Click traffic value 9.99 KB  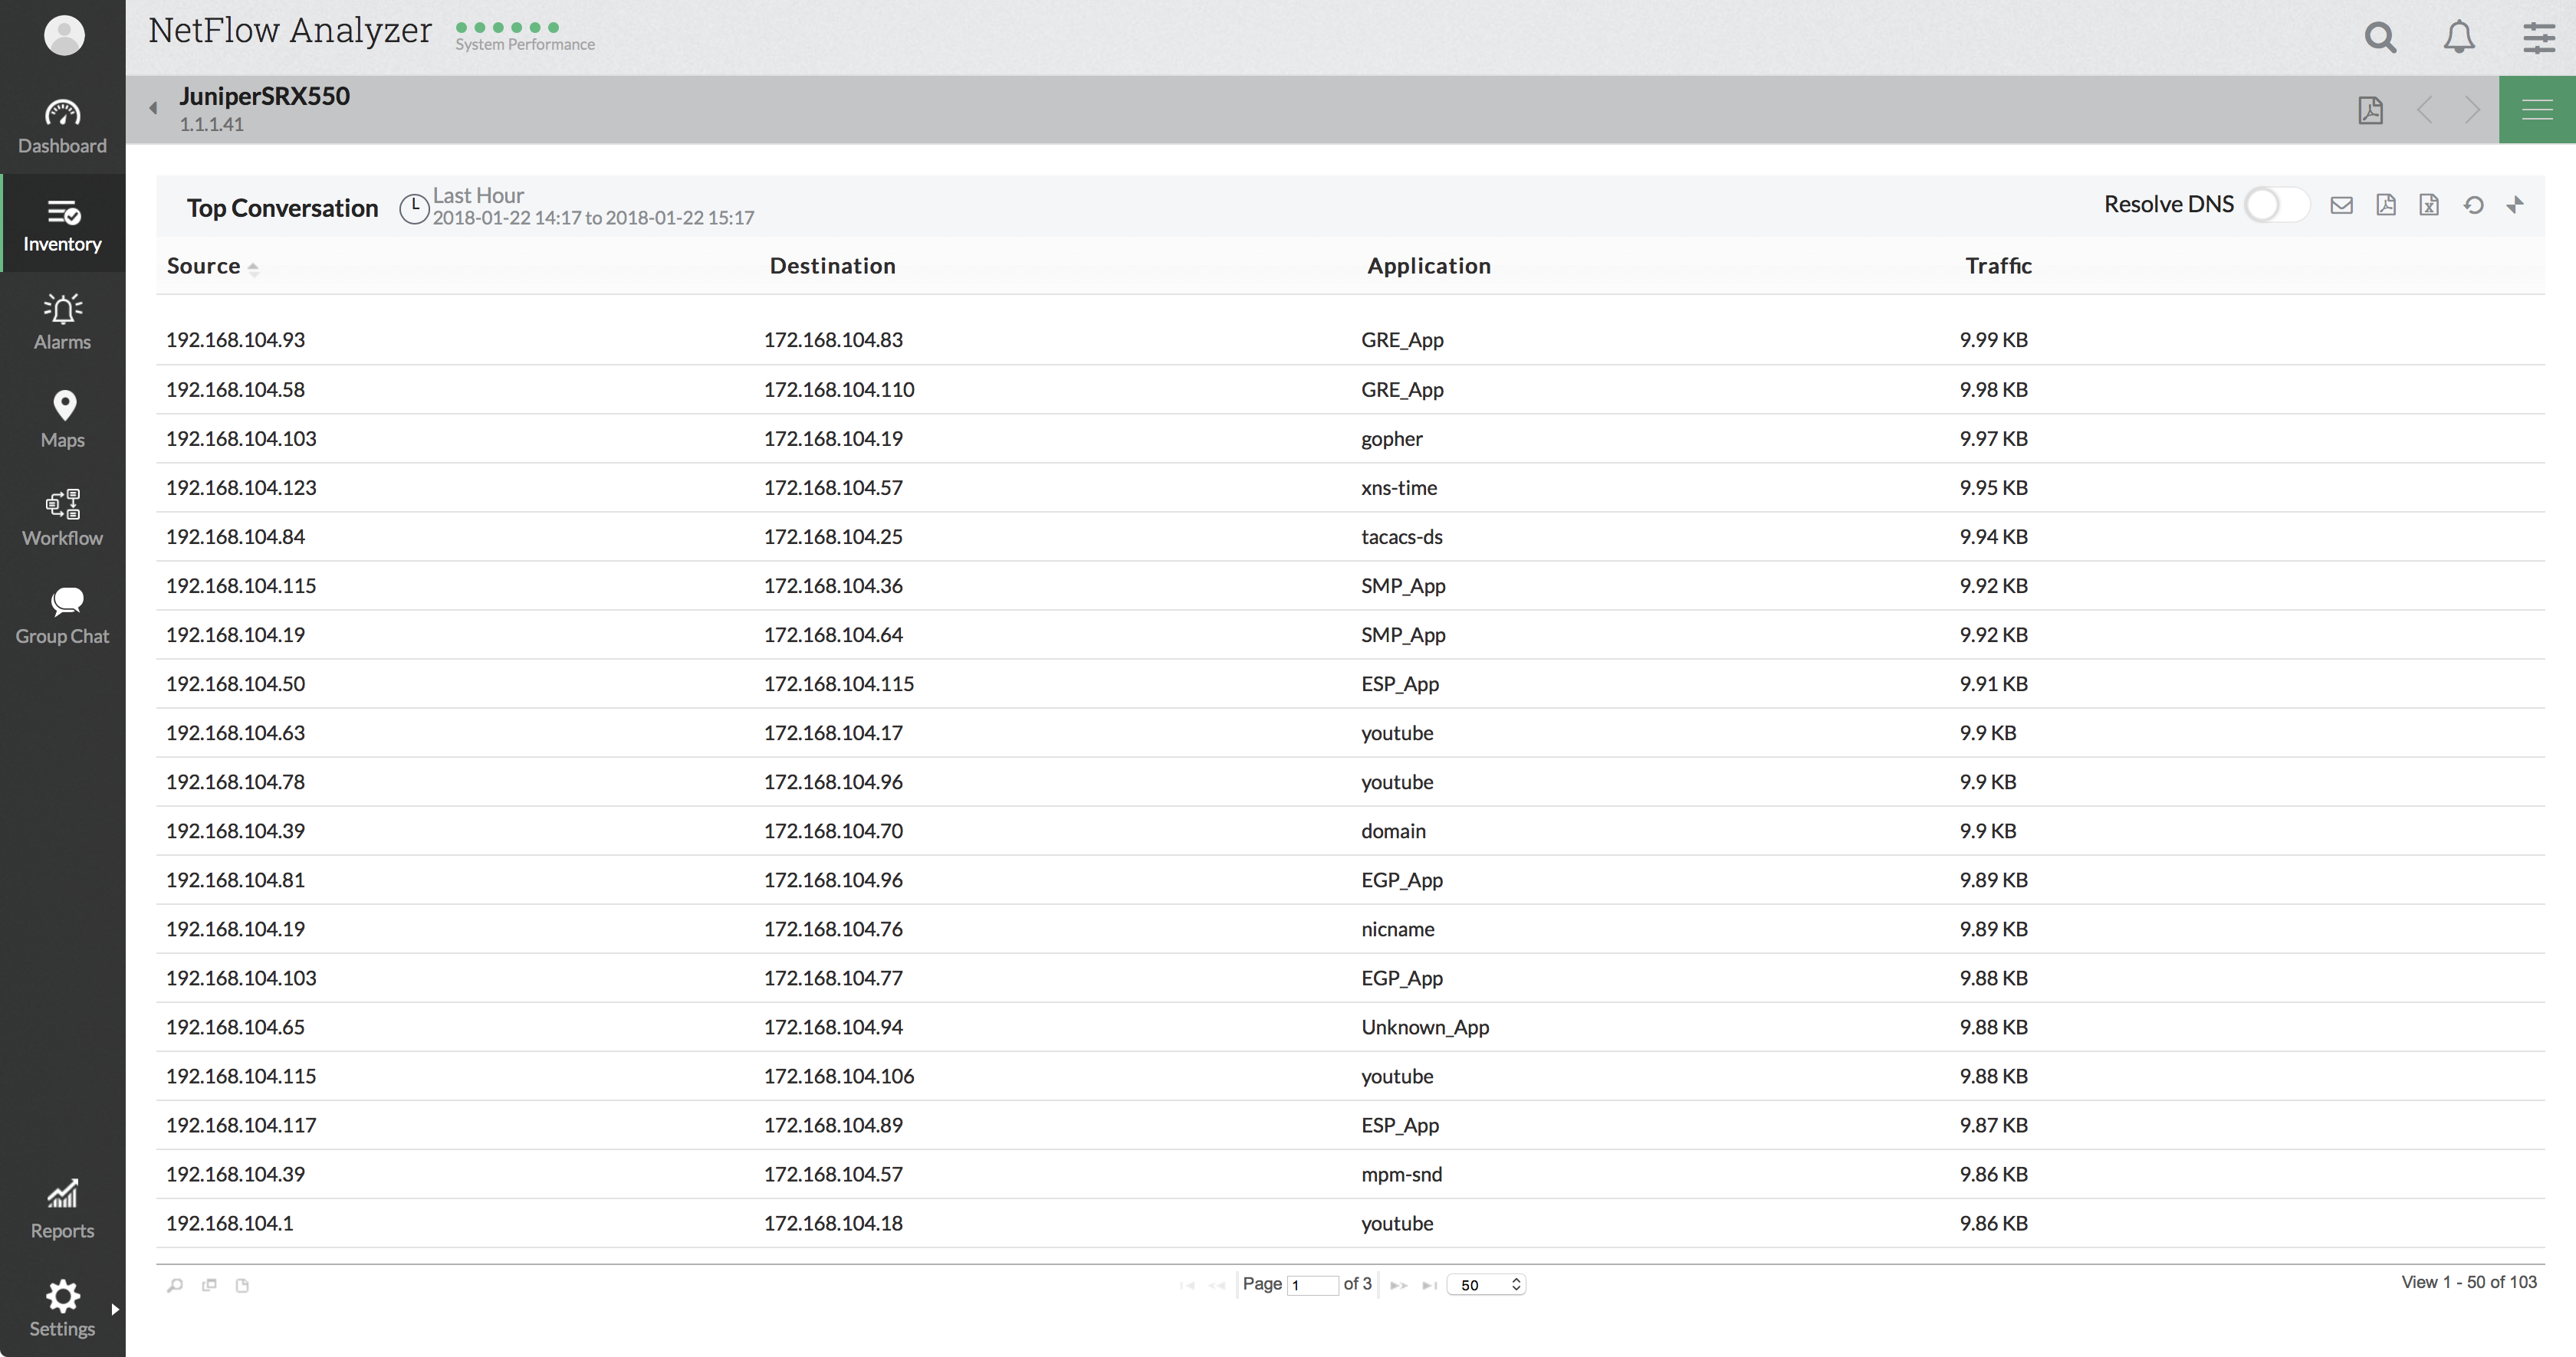pos(1993,339)
